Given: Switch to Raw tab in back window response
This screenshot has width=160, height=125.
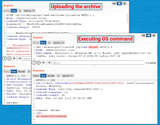Looking at the screenshot, I should pos(14,71).
